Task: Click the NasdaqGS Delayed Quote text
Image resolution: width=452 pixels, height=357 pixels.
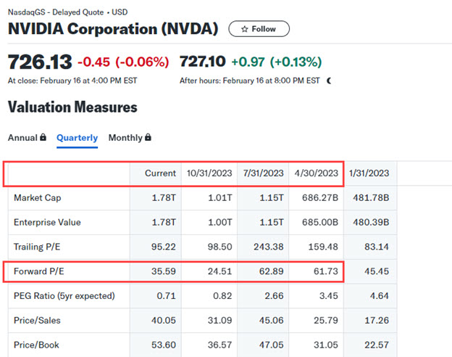Action: coord(68,12)
